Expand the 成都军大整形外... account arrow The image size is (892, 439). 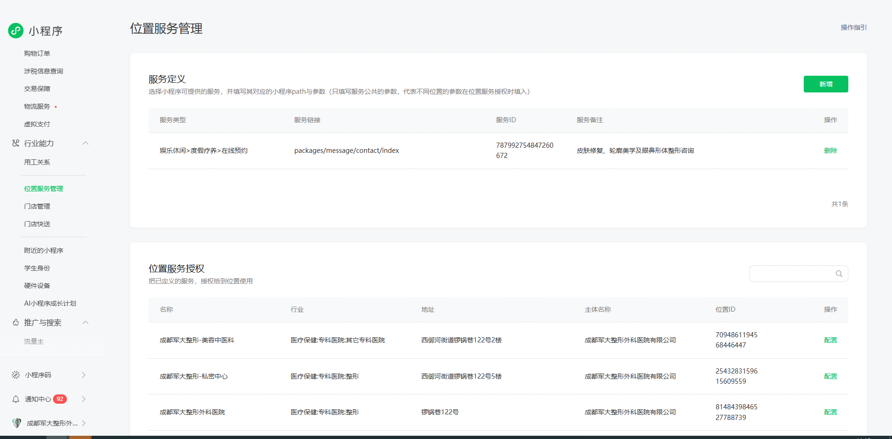(84, 423)
